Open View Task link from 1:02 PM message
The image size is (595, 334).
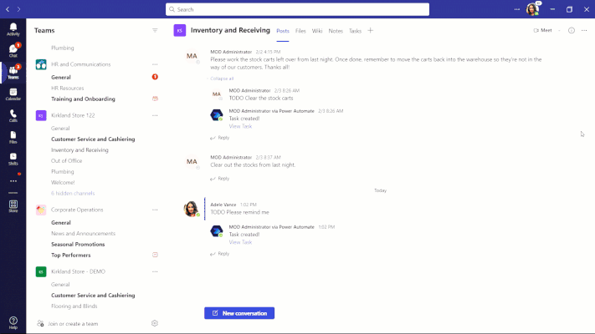coord(240,242)
